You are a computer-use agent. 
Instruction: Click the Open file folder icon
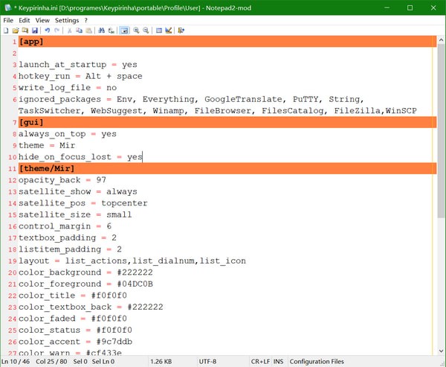point(16,31)
